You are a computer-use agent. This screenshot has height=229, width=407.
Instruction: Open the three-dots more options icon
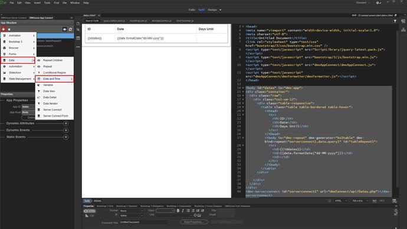[78, 47]
